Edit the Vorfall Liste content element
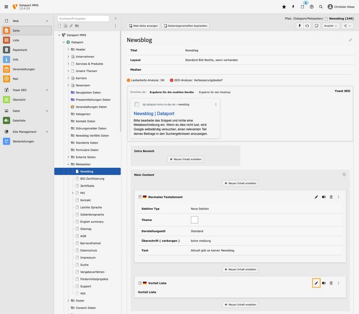The width and height of the screenshot is (359, 314). [x=316, y=283]
